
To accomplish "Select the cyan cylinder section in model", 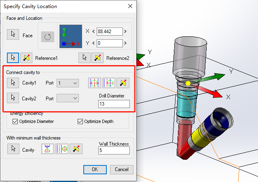I will pos(187,104).
